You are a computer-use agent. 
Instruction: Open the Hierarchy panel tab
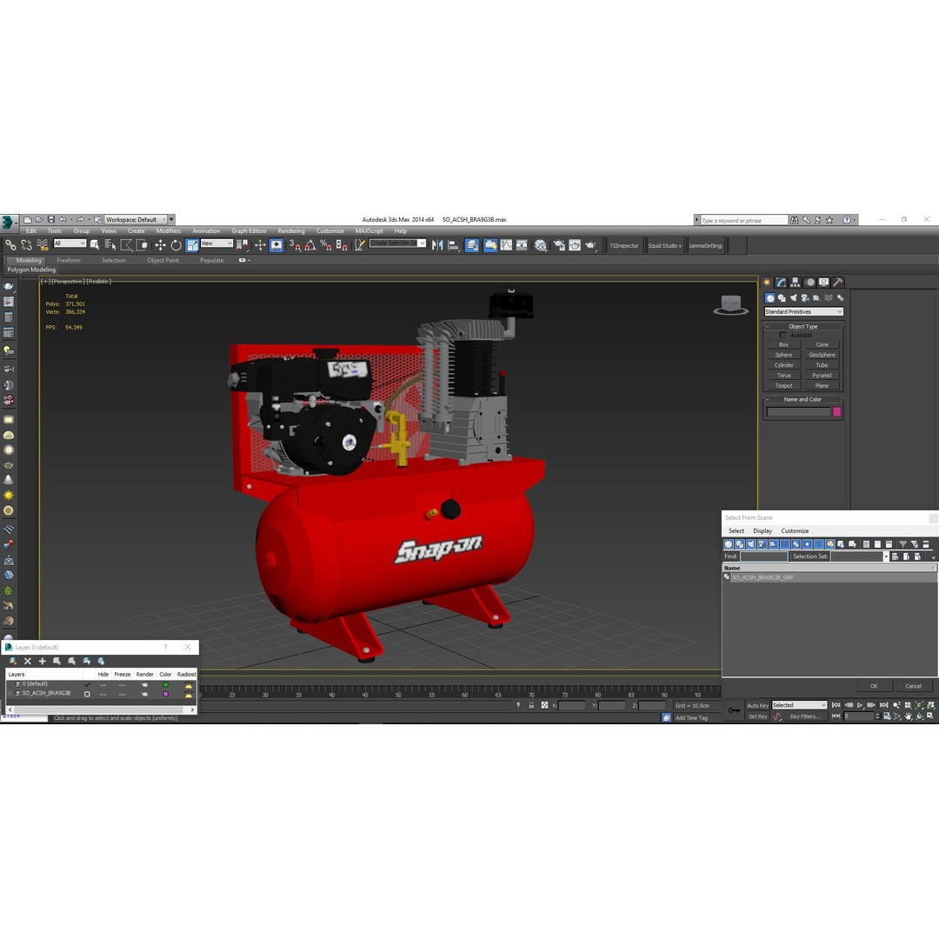(x=796, y=282)
